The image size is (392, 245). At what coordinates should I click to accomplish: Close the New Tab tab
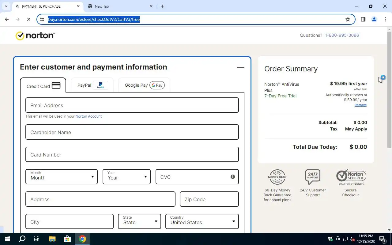pos(151,6)
